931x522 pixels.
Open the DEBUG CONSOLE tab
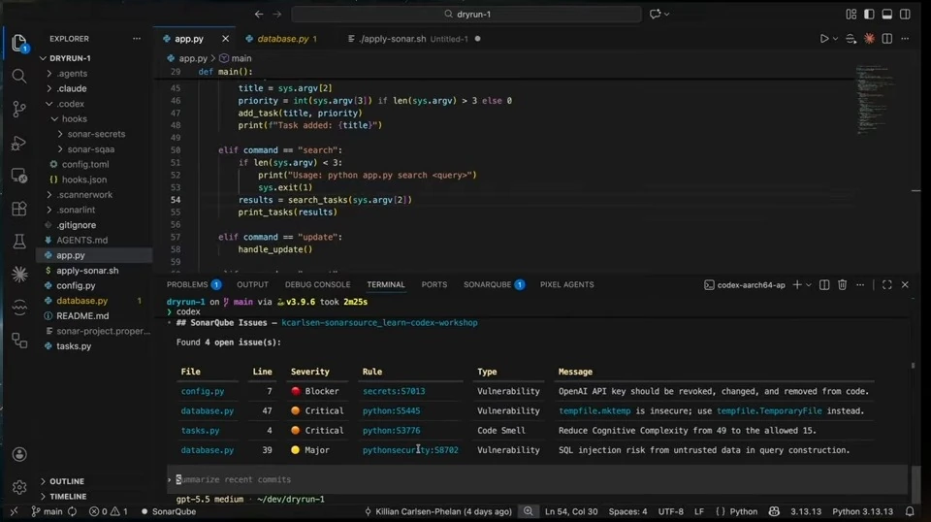click(x=318, y=284)
